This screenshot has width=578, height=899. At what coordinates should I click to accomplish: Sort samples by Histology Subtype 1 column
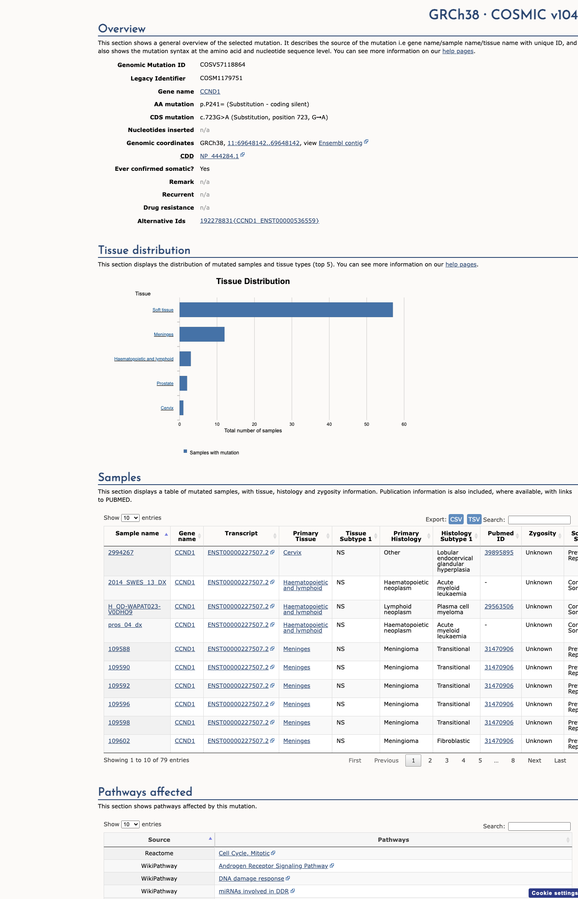click(456, 536)
